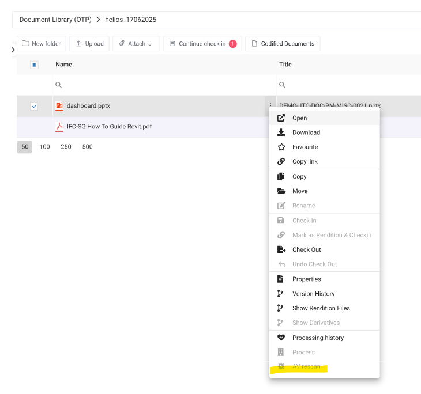421x394 pixels.
Task: Open the three-dot menu for dashboard.pptx
Action: [270, 105]
